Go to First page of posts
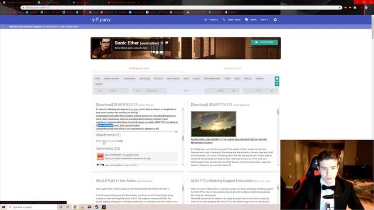This screenshot has height=210, width=374. (x=111, y=91)
